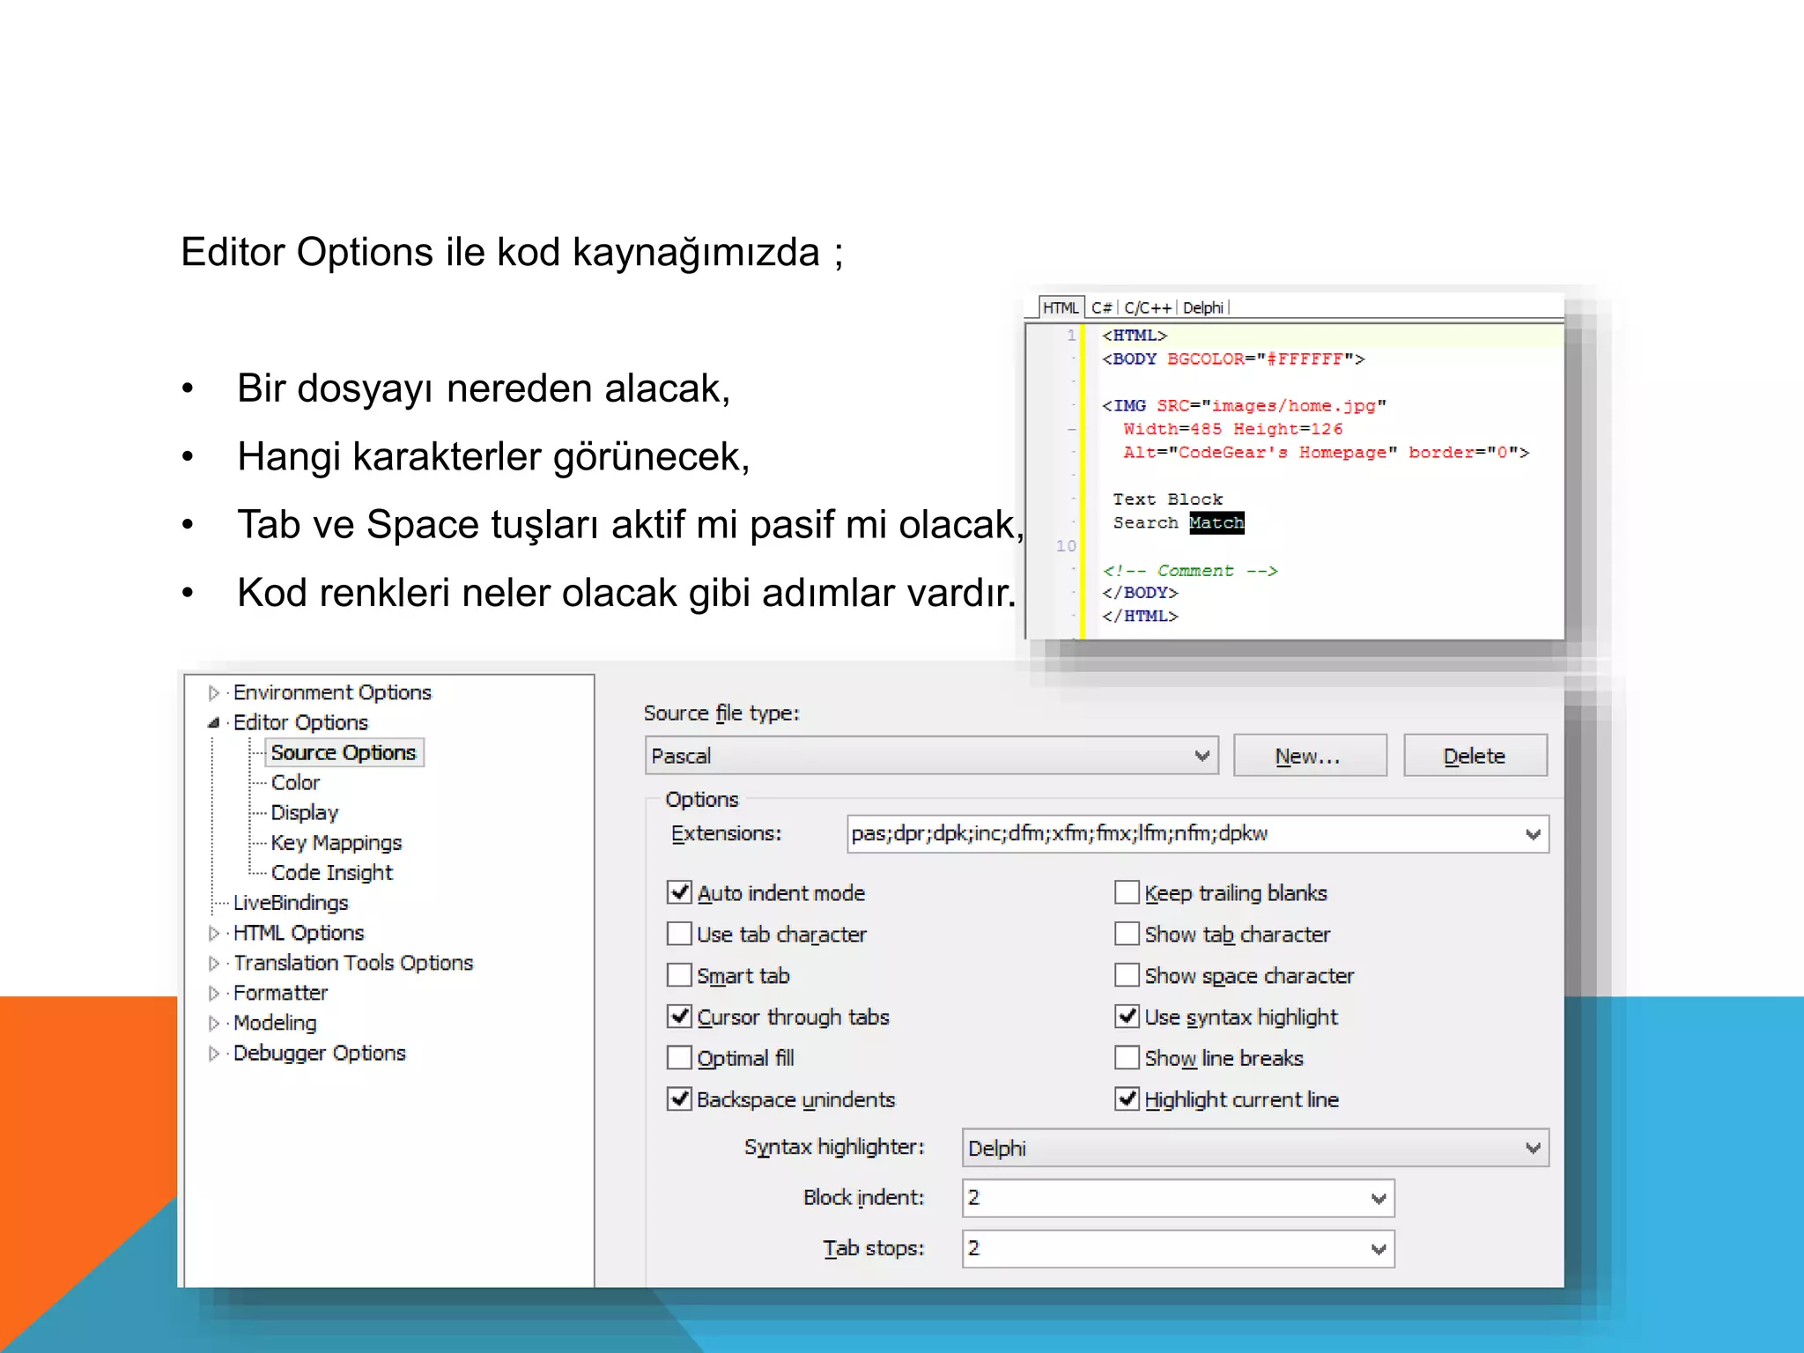Open the Display tree item
The height and width of the screenshot is (1353, 1804).
pyautogui.click(x=304, y=812)
